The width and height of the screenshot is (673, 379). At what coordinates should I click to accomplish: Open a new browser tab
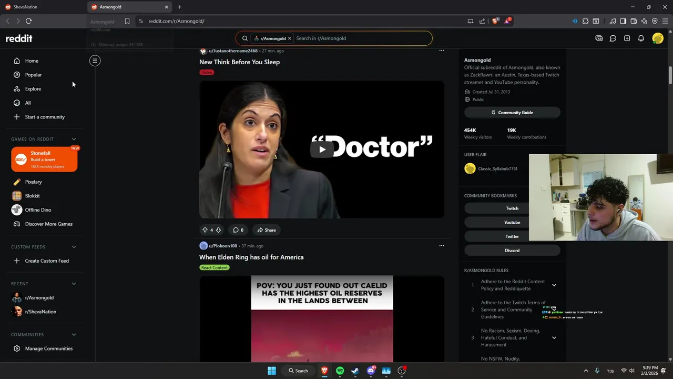click(179, 7)
